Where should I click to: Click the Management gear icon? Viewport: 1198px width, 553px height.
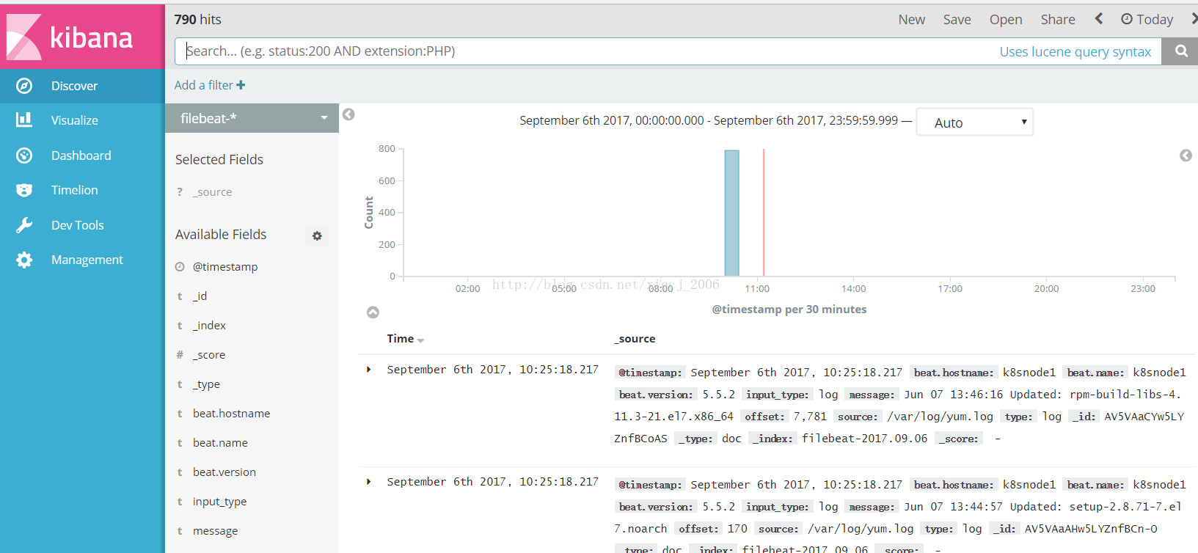coord(24,260)
